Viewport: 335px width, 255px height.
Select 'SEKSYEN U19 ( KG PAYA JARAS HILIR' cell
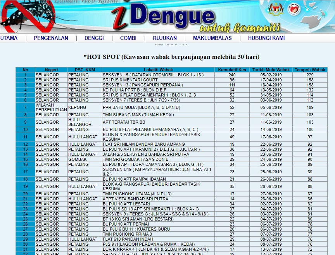(158, 172)
